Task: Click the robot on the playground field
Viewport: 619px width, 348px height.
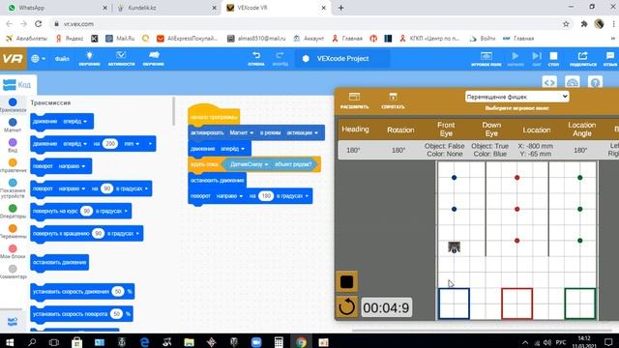Action: [454, 247]
